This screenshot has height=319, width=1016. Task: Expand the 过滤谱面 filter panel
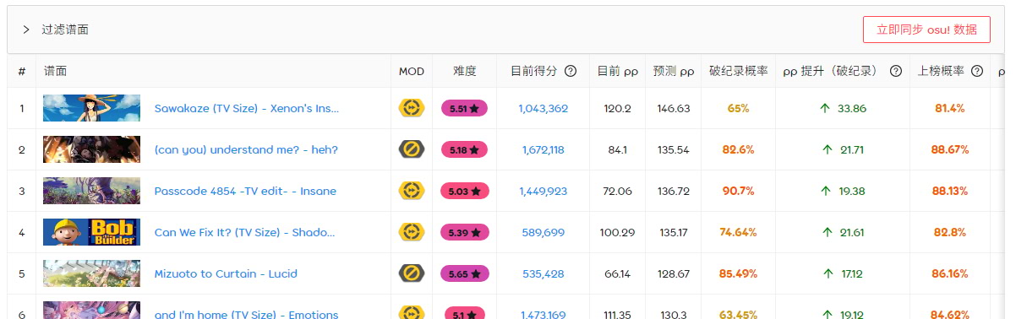26,30
